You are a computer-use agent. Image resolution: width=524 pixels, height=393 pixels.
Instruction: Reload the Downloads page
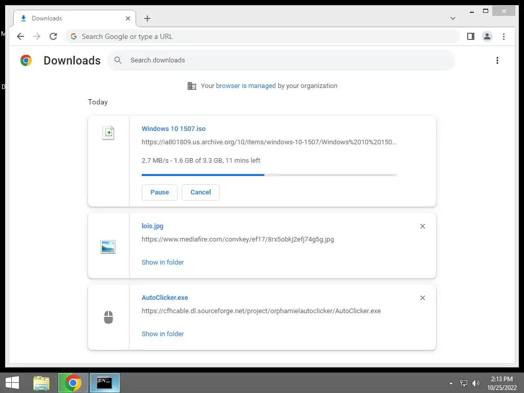click(53, 36)
